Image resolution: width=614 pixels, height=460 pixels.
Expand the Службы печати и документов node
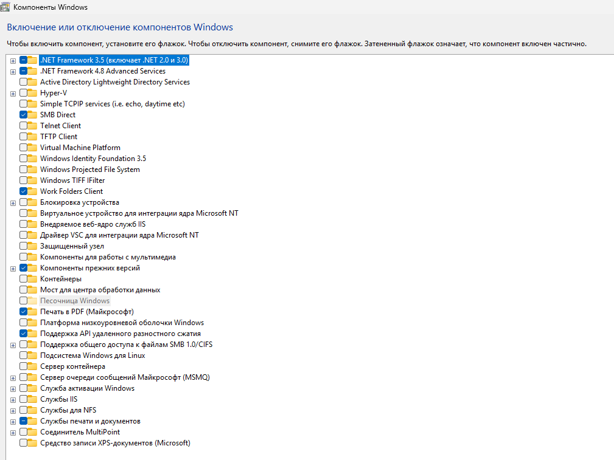13,422
